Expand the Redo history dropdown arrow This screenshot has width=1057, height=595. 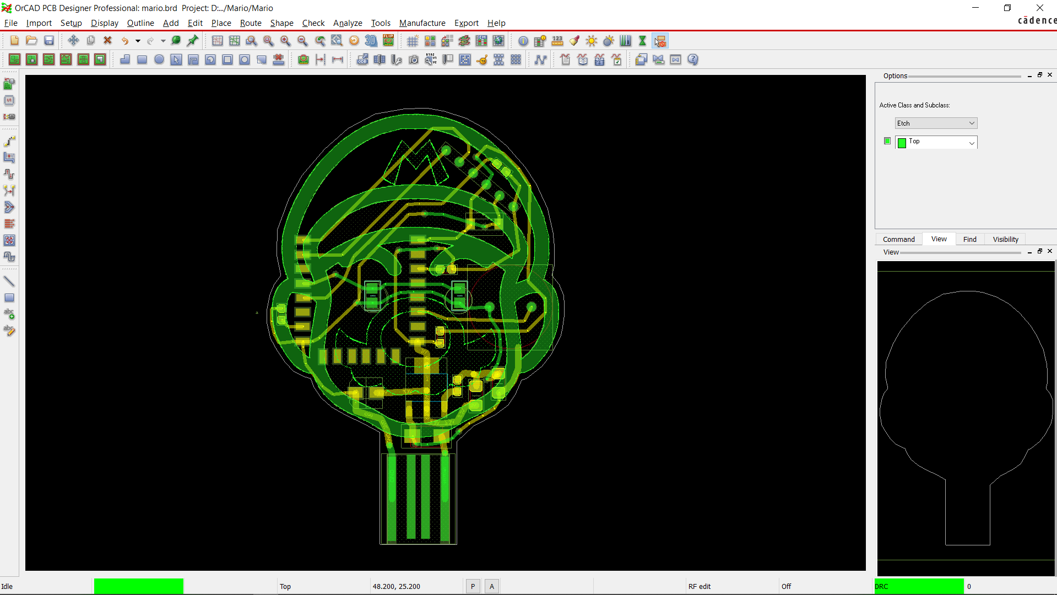click(163, 41)
